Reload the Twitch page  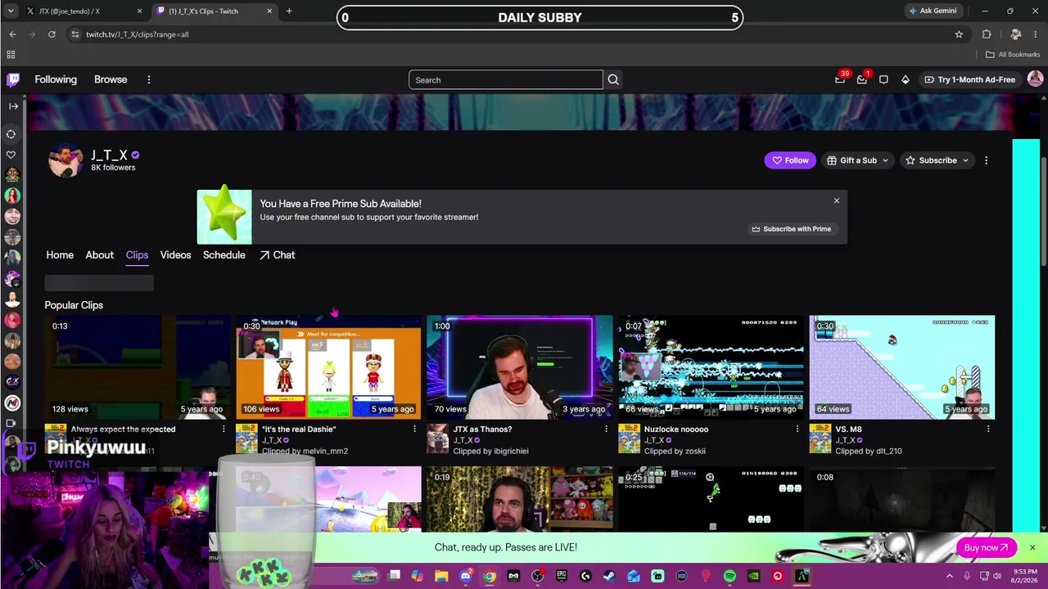pyautogui.click(x=52, y=34)
